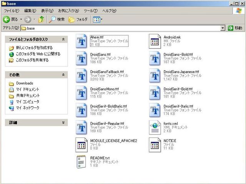Screen dimensions: 246x184
Task: Open the ファイル(F) menu
Action: pyautogui.click(x=12, y=11)
